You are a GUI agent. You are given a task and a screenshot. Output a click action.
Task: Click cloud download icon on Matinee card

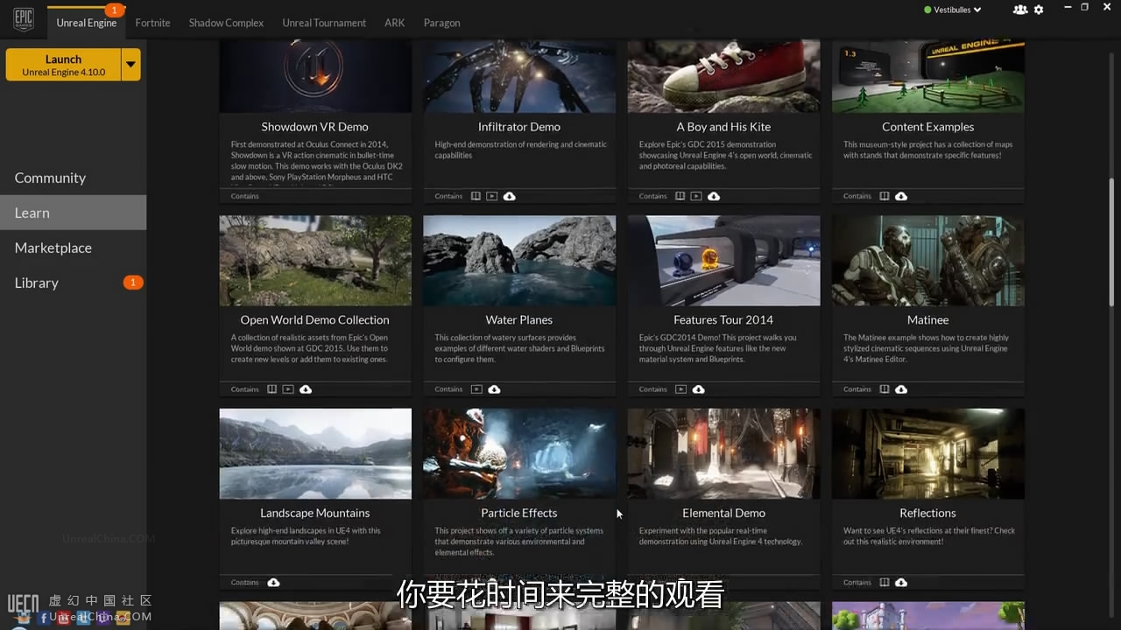point(901,389)
